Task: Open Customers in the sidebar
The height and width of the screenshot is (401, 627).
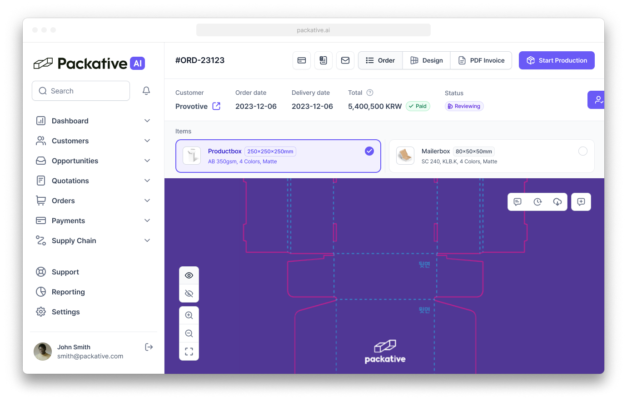Action: point(94,141)
